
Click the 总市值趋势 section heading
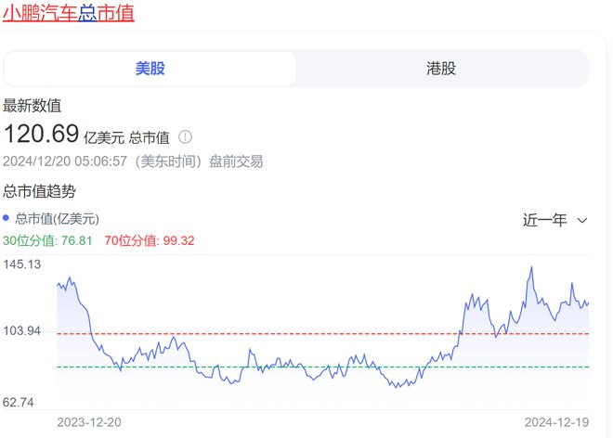[39, 191]
